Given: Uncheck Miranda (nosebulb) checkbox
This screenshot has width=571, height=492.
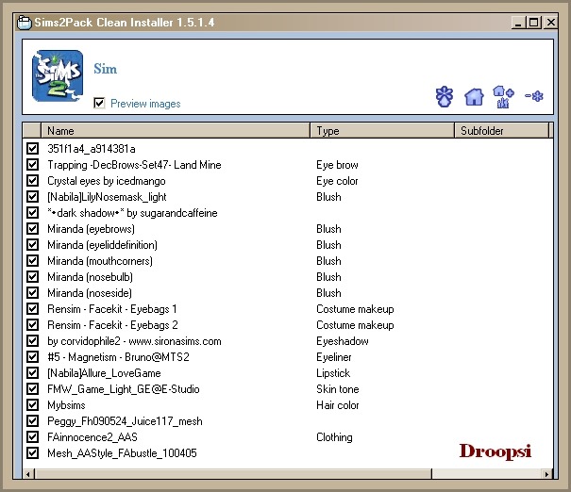Looking at the screenshot, I should [x=32, y=277].
